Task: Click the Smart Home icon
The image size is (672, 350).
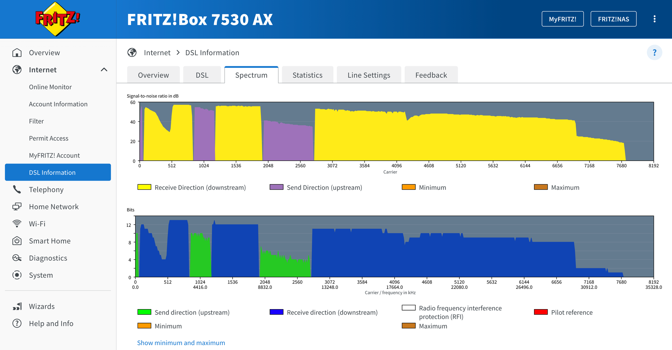Action: (x=17, y=241)
